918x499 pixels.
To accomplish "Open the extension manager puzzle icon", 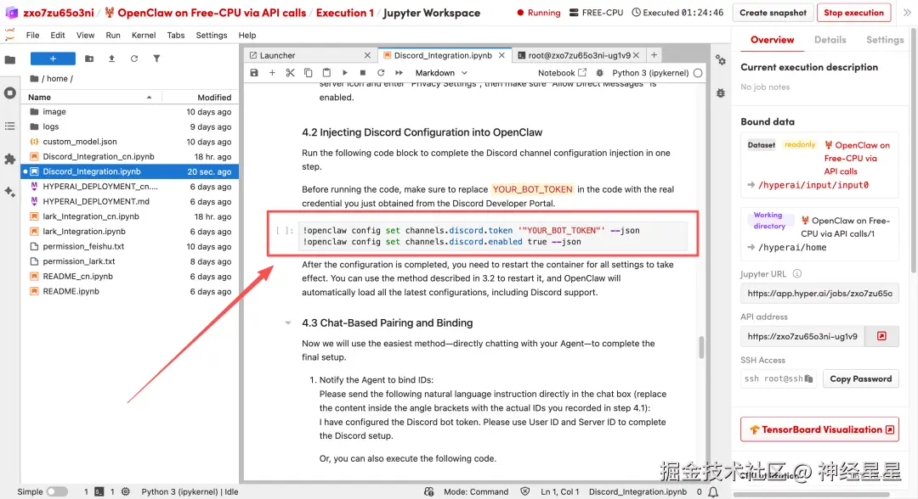I will click(10, 159).
